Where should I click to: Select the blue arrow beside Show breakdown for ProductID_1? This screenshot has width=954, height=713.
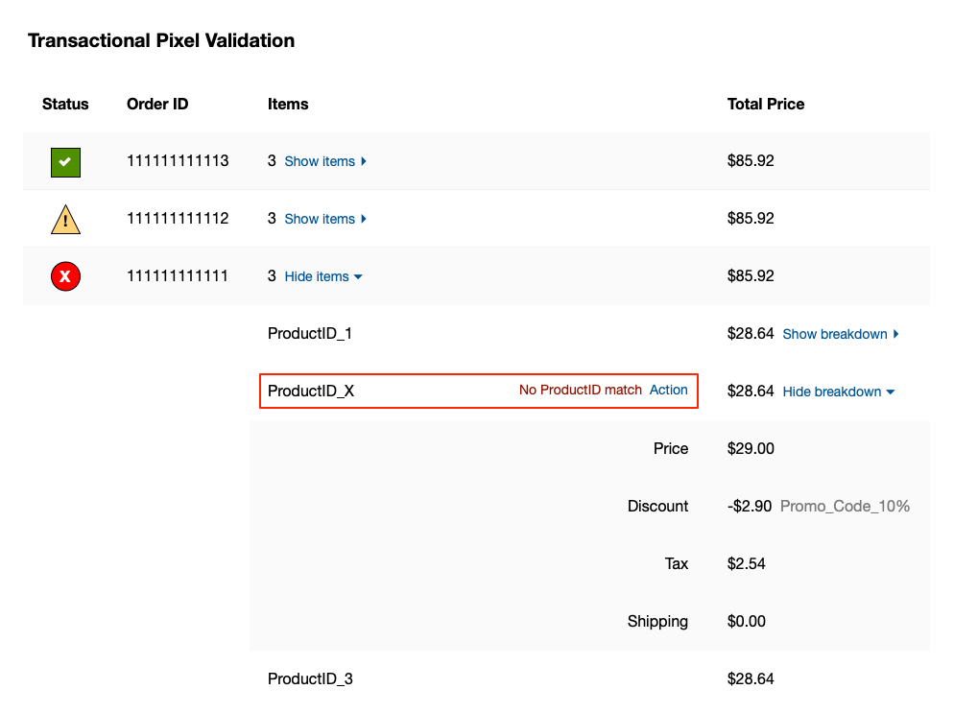pos(894,334)
